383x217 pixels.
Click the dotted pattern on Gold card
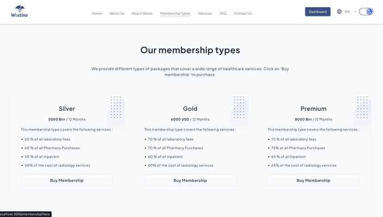tap(239, 107)
